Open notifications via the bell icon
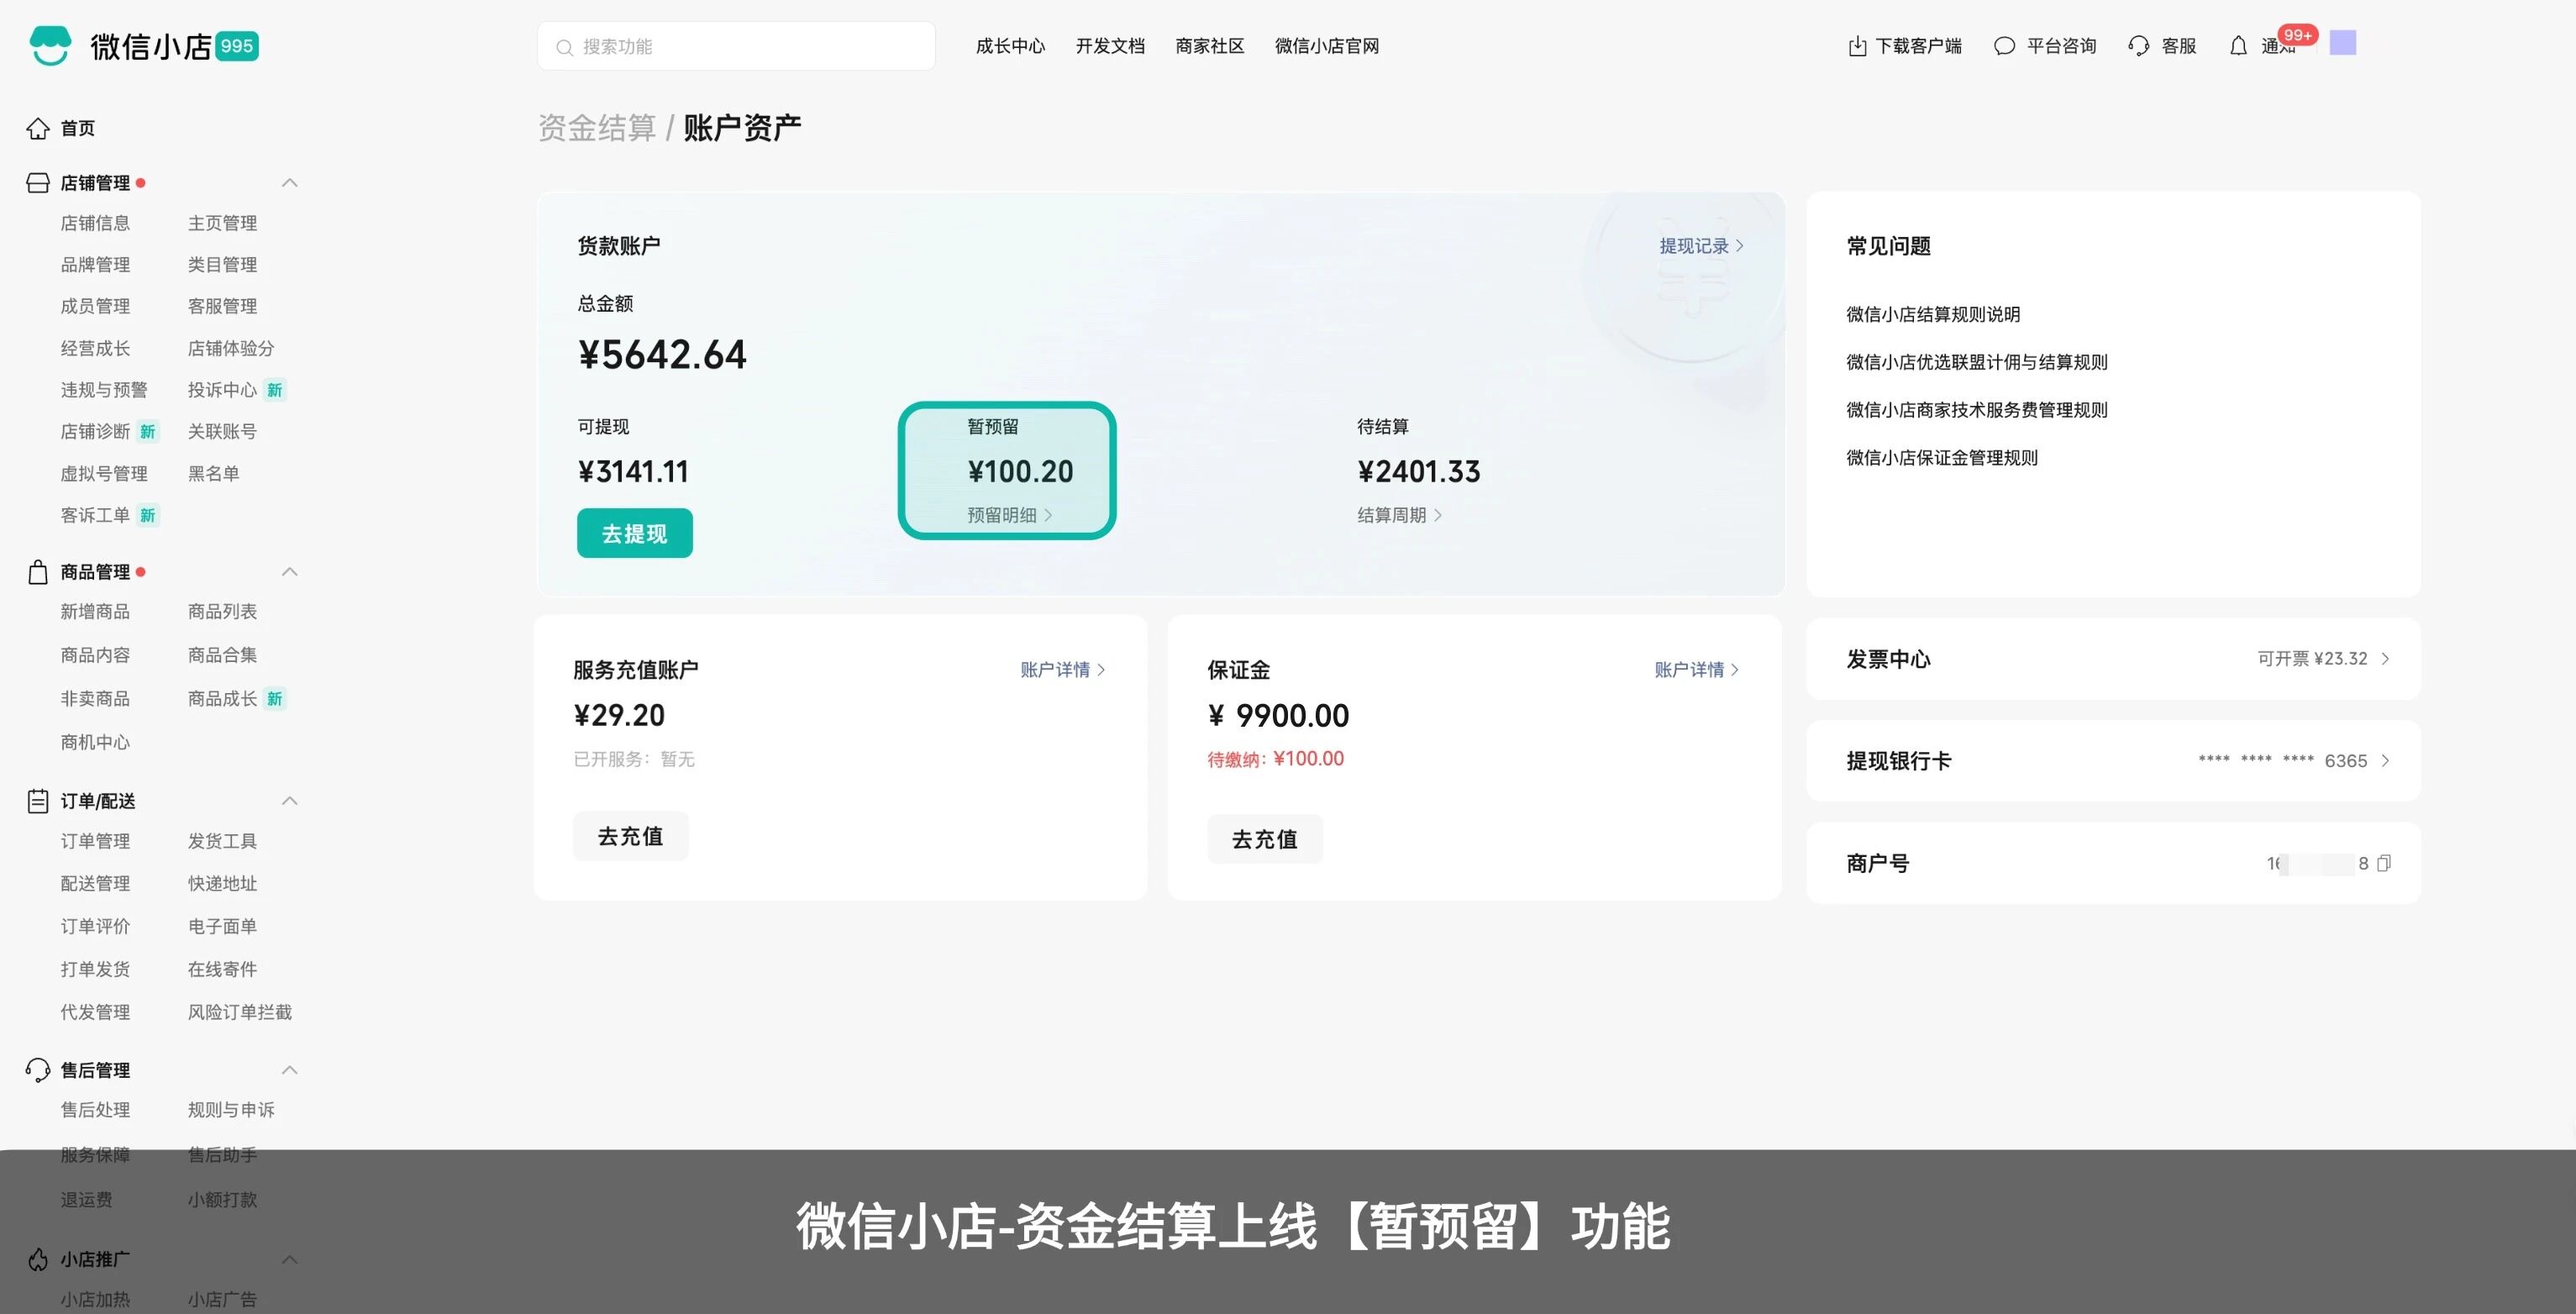The image size is (2576, 1314). (2238, 46)
